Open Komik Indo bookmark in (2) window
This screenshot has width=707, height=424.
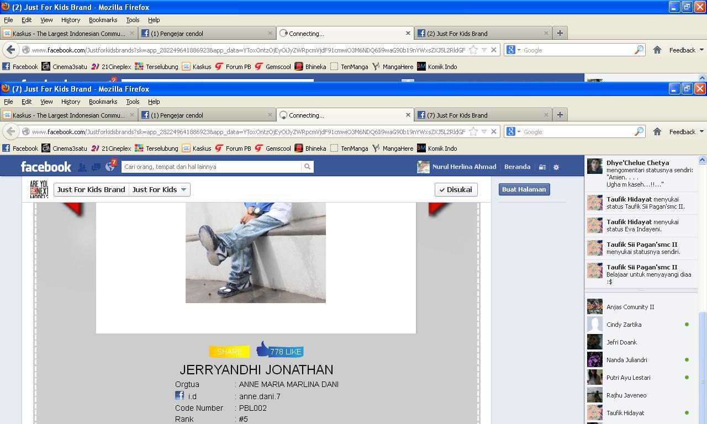click(x=437, y=66)
